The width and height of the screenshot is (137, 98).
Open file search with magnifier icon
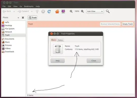(x=108, y=11)
